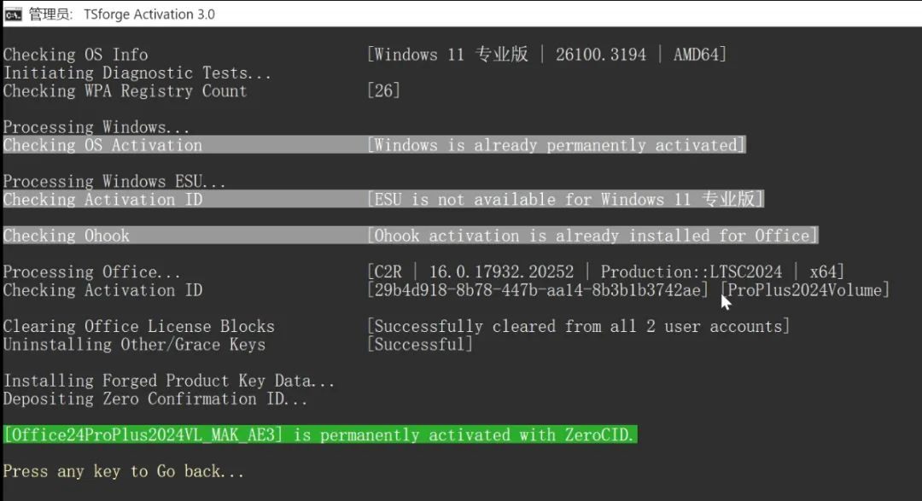Click the Windows is already permanently activated status
The image size is (922, 501).
point(556,145)
